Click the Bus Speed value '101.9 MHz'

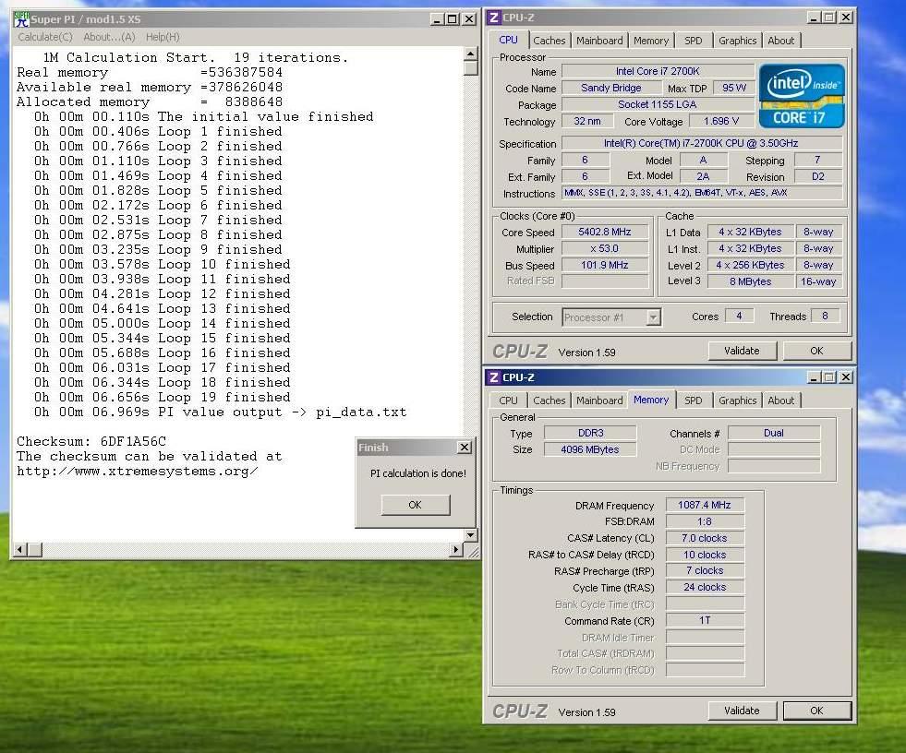[x=604, y=265]
